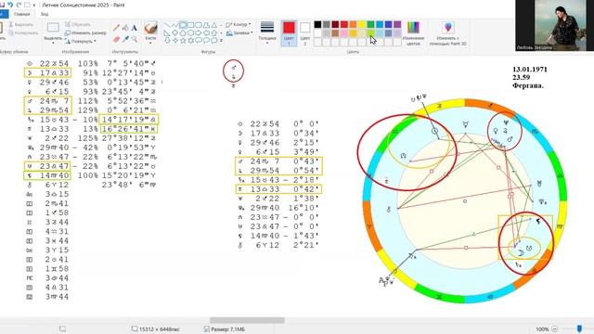This screenshot has height=334, width=594.
Task: Click the Redo arrow in title bar
Action: tap(19, 5)
